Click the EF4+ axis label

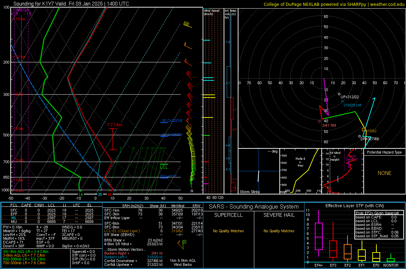point(319,265)
